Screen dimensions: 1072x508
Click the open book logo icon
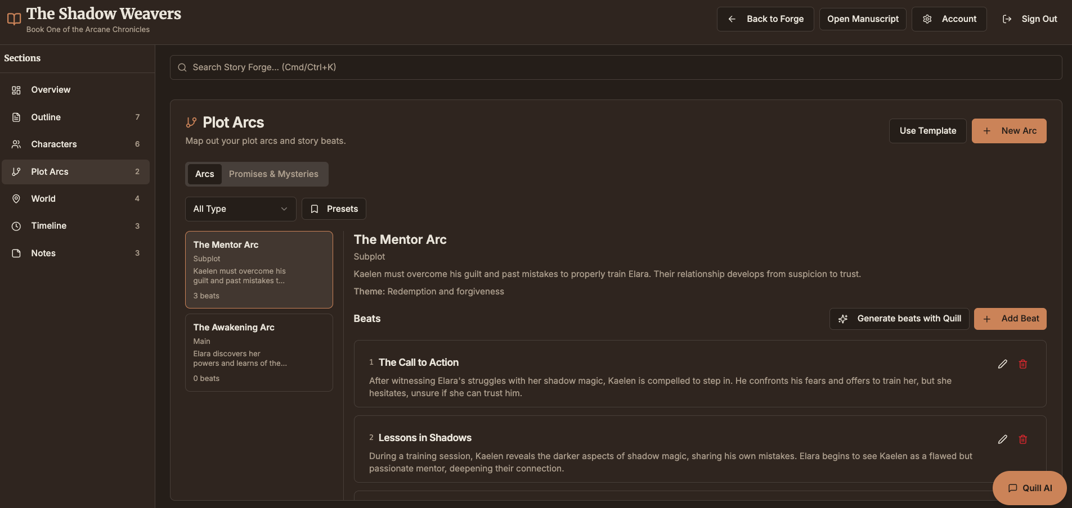click(x=14, y=19)
